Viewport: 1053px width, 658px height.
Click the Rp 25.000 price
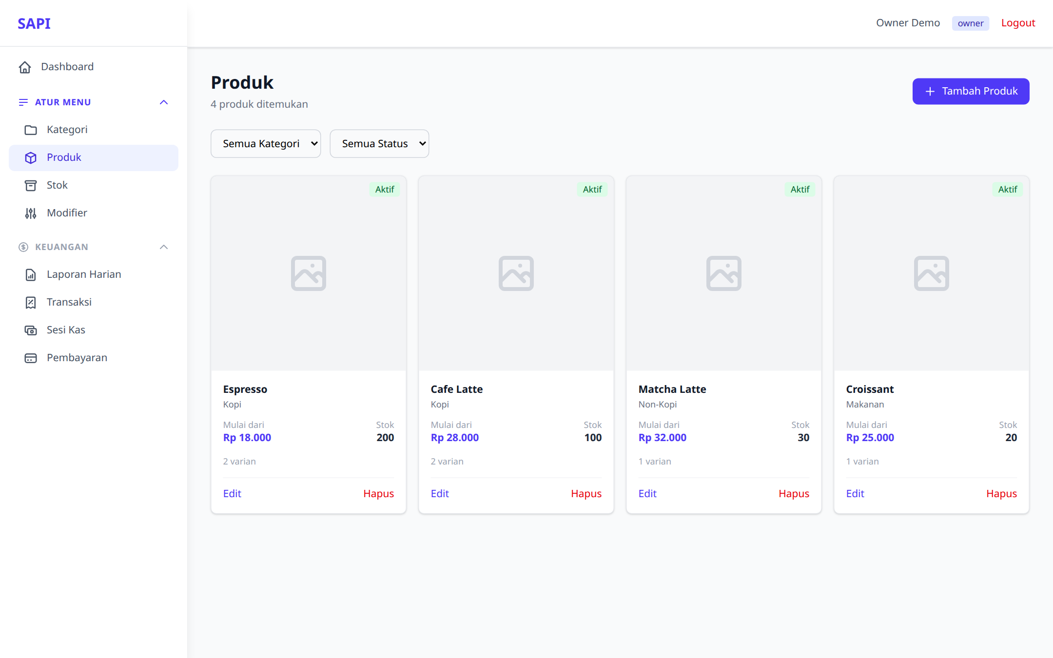870,438
